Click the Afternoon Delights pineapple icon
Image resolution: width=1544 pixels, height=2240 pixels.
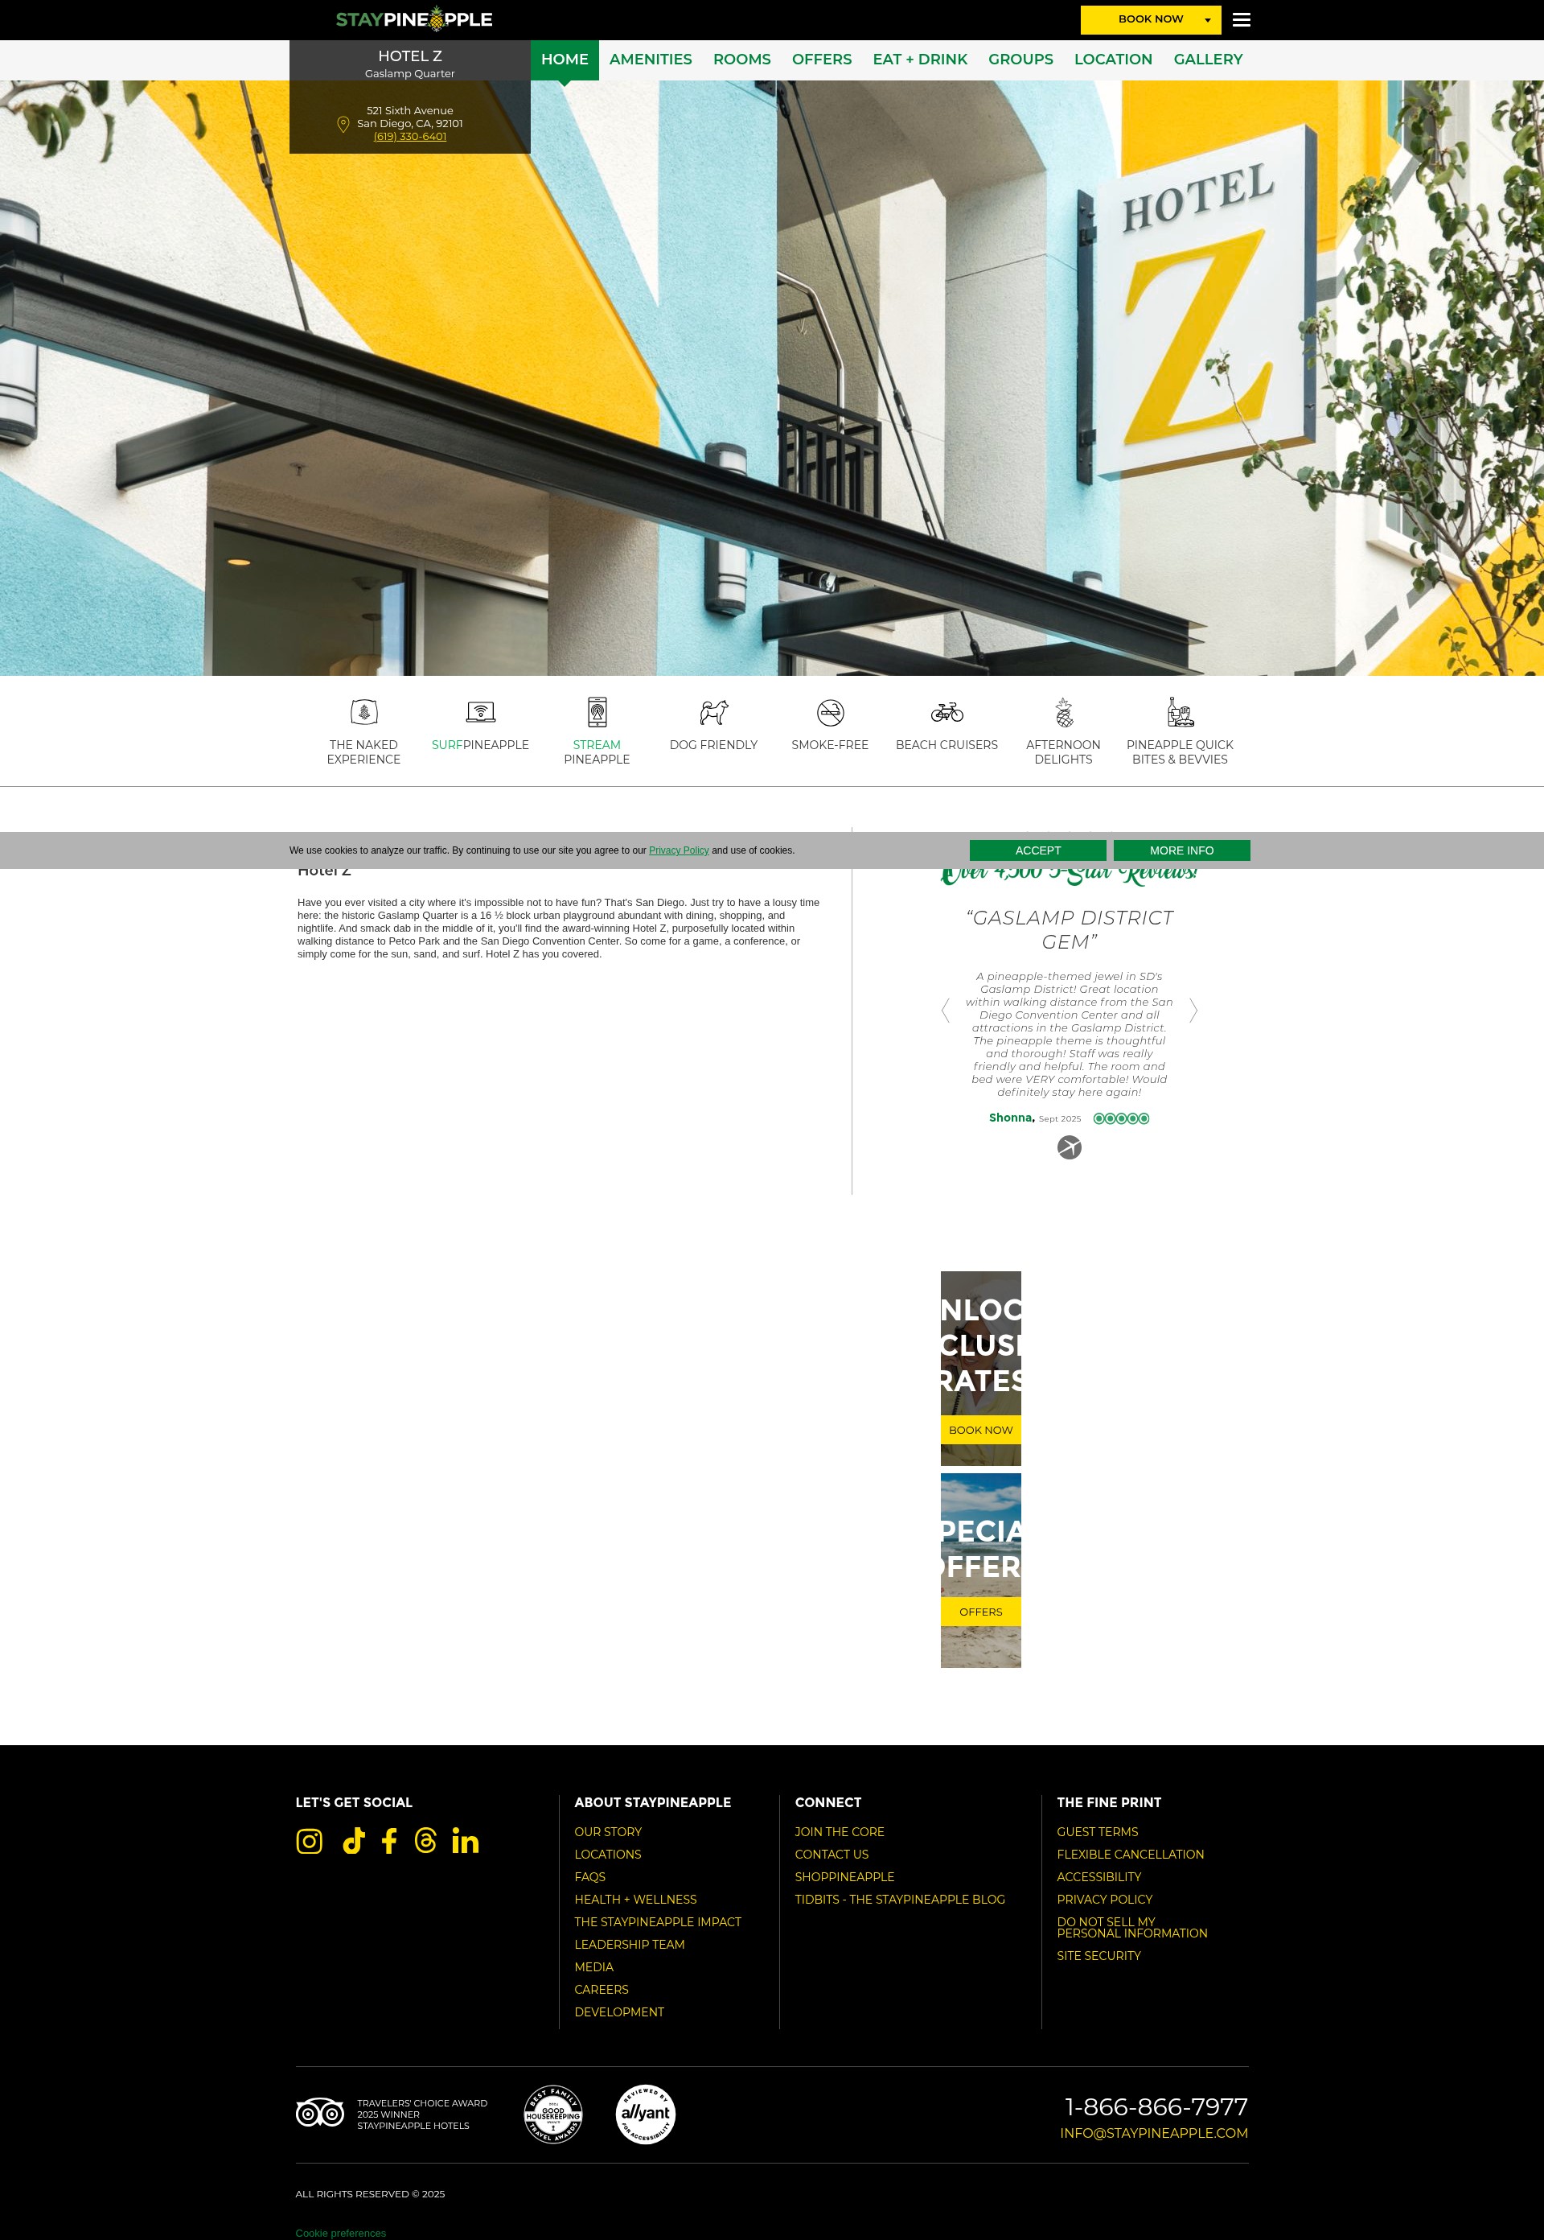(x=1064, y=712)
